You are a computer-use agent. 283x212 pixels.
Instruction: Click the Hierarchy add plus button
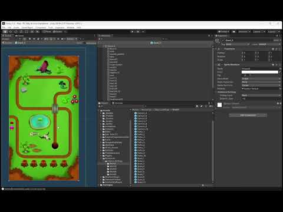coord(100,39)
